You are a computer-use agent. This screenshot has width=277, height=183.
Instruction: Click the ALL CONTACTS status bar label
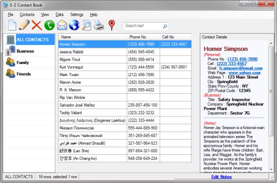(19, 176)
